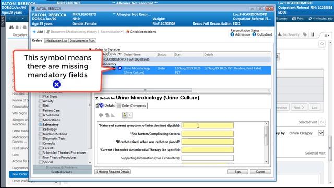Screen dimensions: 334x188
Task: Toggle the Activity checkbox
Action: pyautogui.click(x=41, y=101)
